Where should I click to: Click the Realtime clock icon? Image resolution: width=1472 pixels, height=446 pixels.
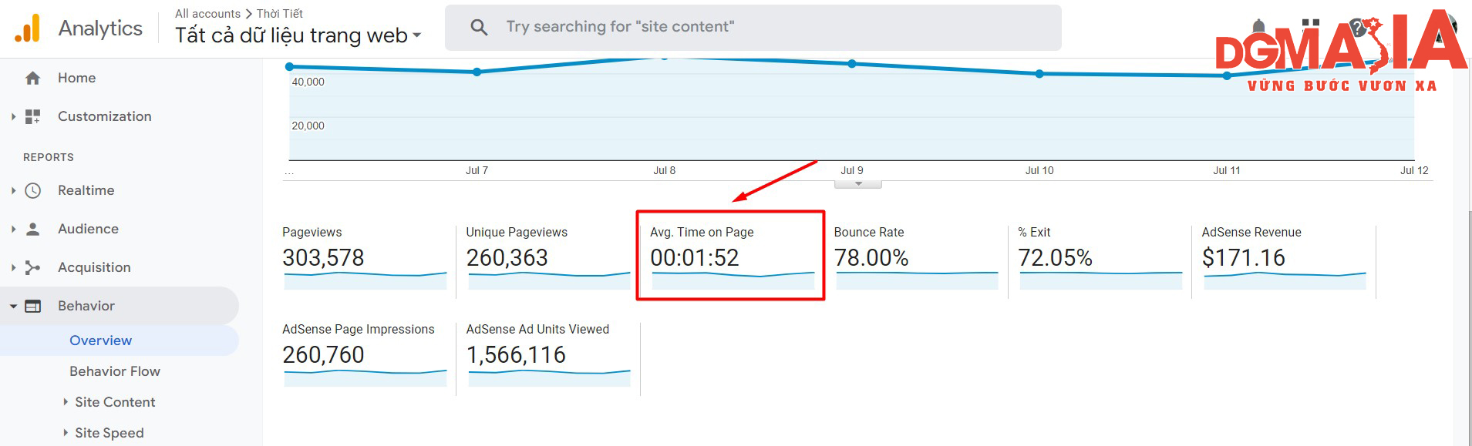click(32, 190)
